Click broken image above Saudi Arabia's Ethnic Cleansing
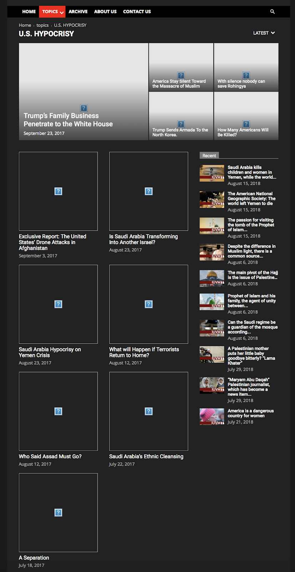Screen dimensions: 295x572 [148, 411]
